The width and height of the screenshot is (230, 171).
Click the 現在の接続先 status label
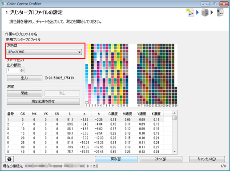13,166
